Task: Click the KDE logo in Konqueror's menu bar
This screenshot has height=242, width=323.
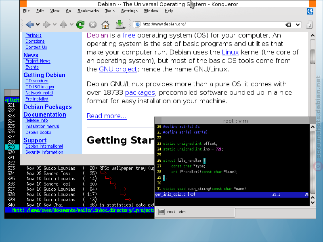Action: pyautogui.click(x=310, y=11)
